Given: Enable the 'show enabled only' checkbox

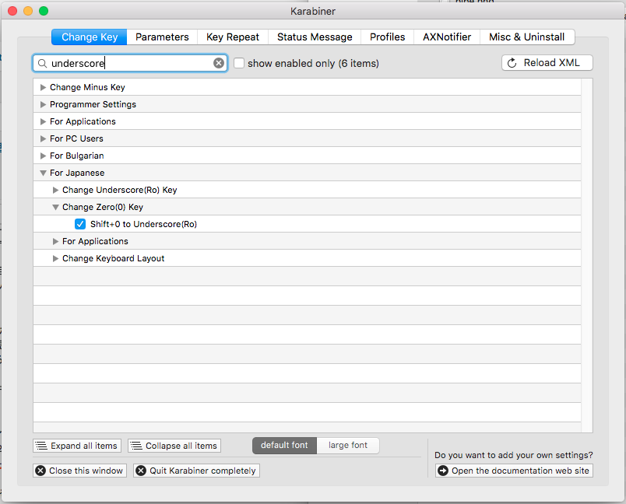Looking at the screenshot, I should point(239,63).
